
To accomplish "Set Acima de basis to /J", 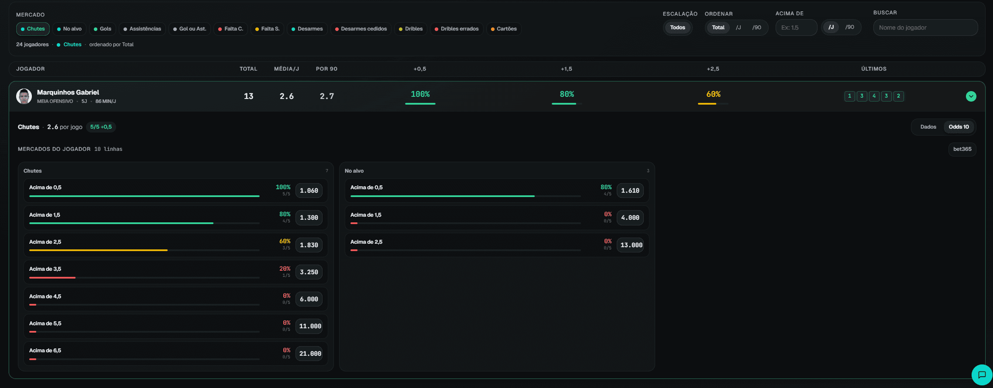I will [831, 27].
